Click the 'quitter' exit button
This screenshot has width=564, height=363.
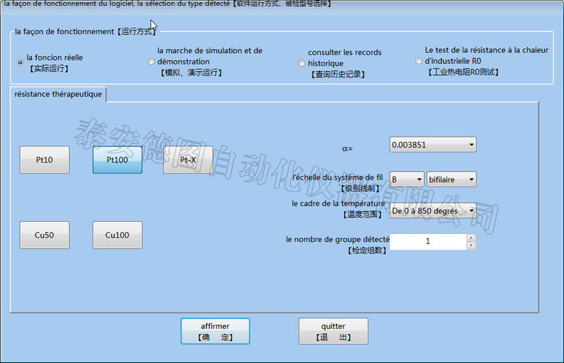[333, 331]
